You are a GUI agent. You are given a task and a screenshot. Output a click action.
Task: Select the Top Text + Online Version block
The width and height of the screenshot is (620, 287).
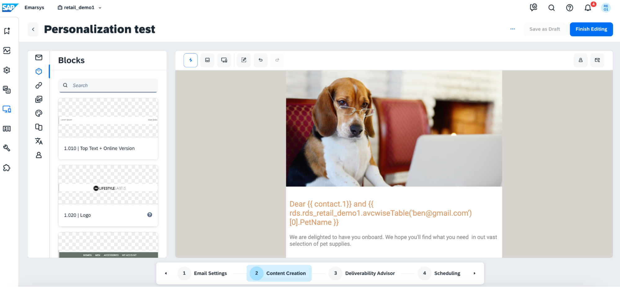coord(108,129)
